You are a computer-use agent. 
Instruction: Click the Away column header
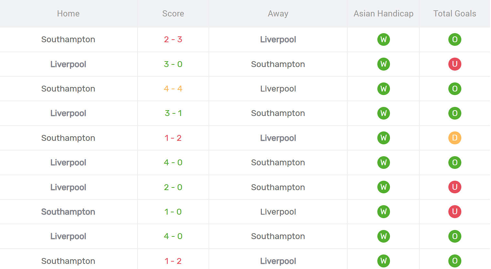point(278,14)
